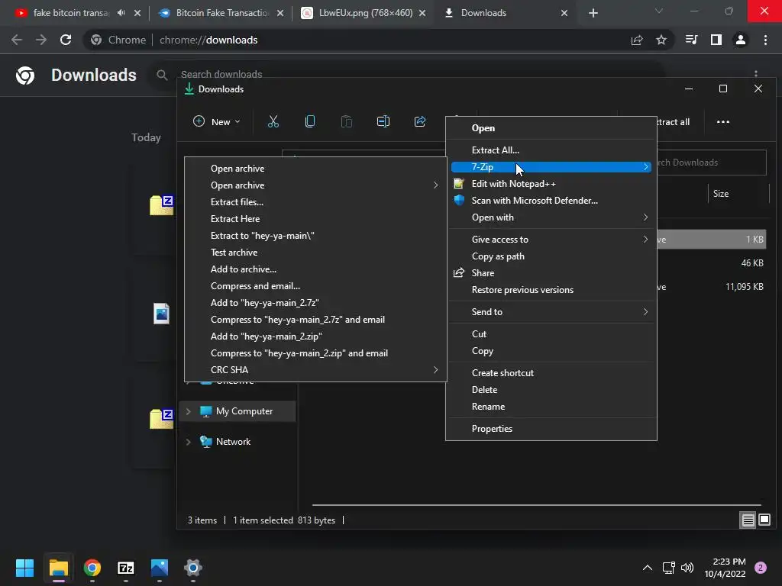Switch to Bitcoin Fake Transaction tab

pos(221,13)
